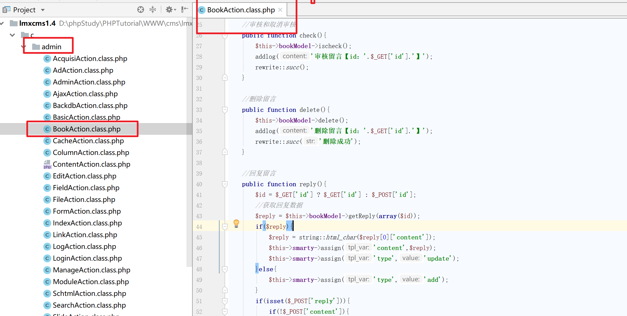627x316 pixels.
Task: Click the lightbulb quick-fix icon on line 44
Action: (236, 223)
